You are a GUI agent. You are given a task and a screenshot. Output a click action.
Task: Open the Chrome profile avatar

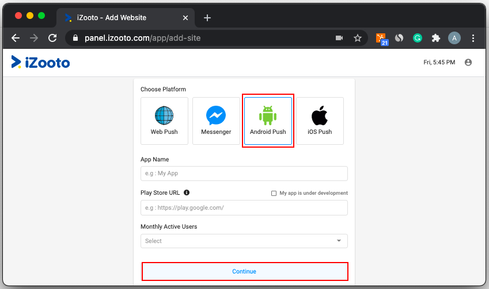[x=454, y=38]
